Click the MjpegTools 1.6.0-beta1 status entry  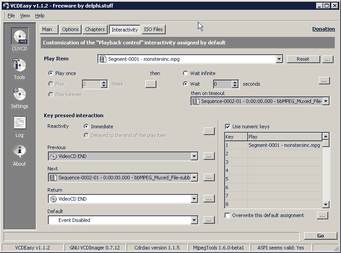coord(218,248)
